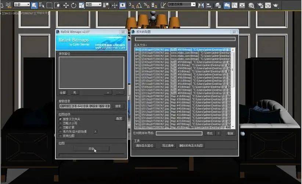Toggle Angle Snap icon
The image size is (302, 184).
139,5
